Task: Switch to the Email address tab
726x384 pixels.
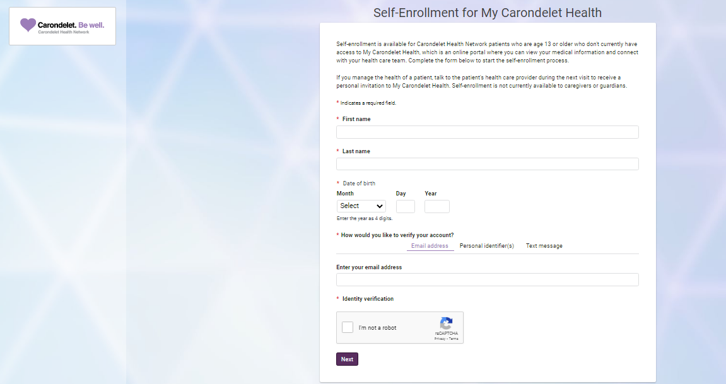Action: (430, 246)
